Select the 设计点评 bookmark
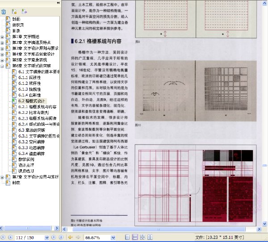Screen dimensions: 268x242 (26, 165)
